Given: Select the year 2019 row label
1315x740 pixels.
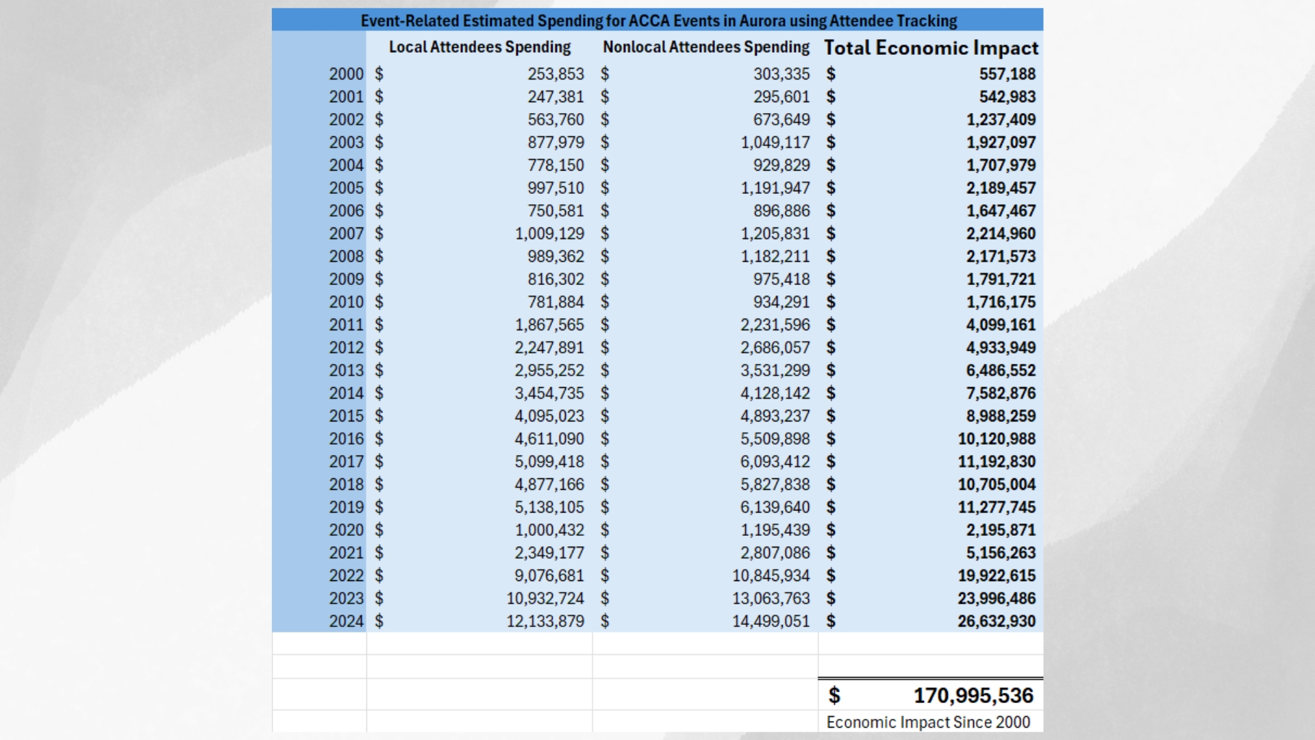Looking at the screenshot, I should tap(346, 507).
